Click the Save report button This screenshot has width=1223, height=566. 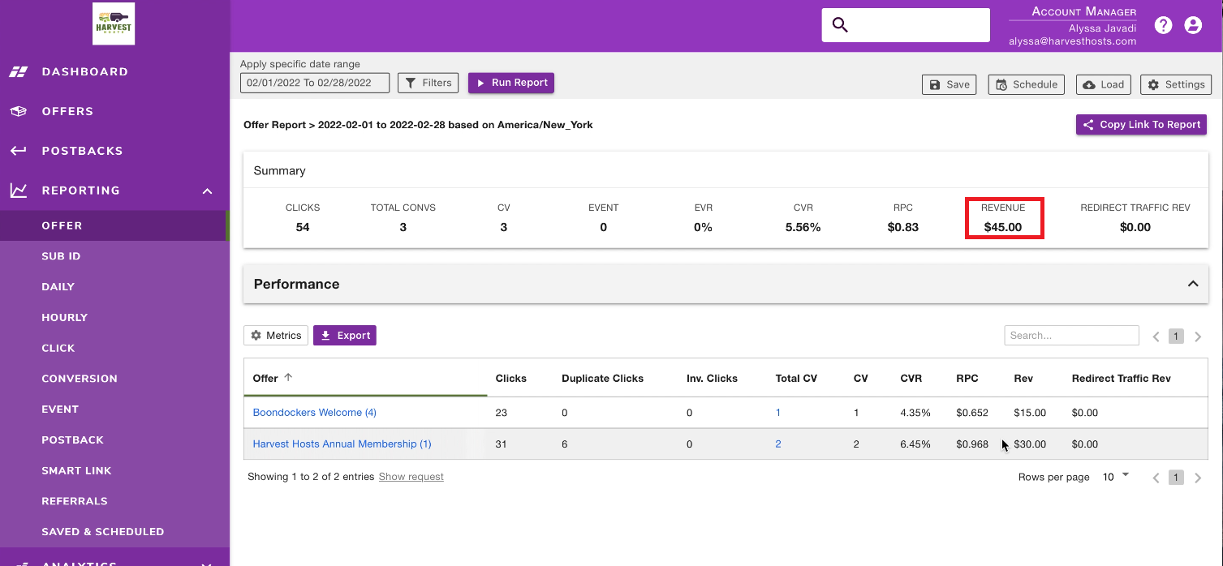[950, 84]
